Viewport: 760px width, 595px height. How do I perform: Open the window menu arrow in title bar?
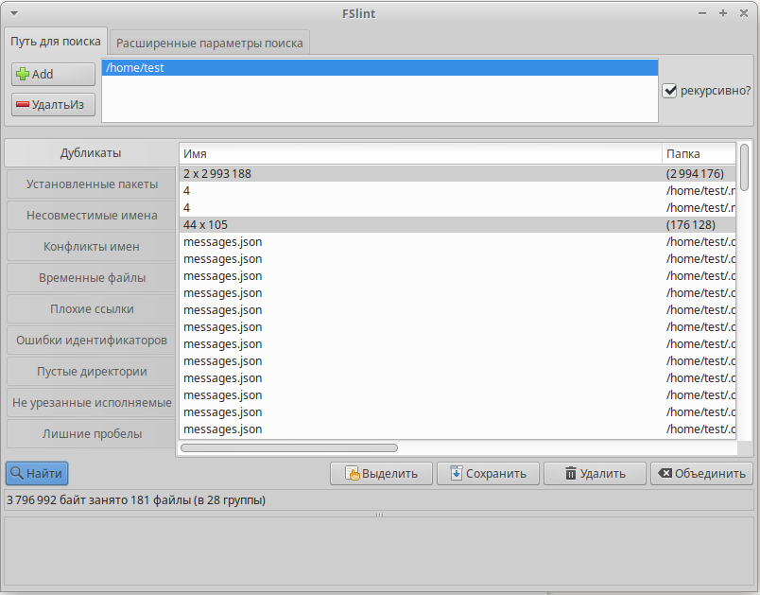point(14,13)
